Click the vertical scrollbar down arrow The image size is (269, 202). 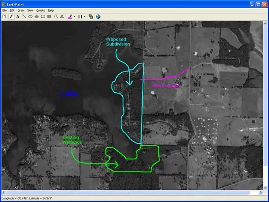tap(265, 188)
